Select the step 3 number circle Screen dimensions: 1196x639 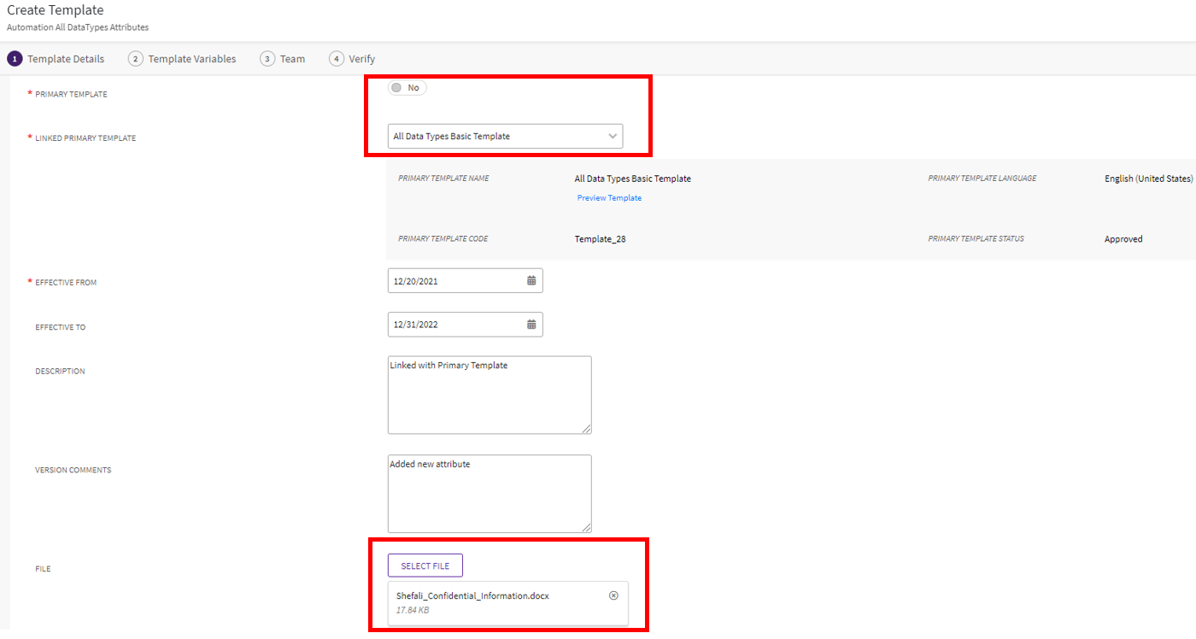click(x=267, y=59)
